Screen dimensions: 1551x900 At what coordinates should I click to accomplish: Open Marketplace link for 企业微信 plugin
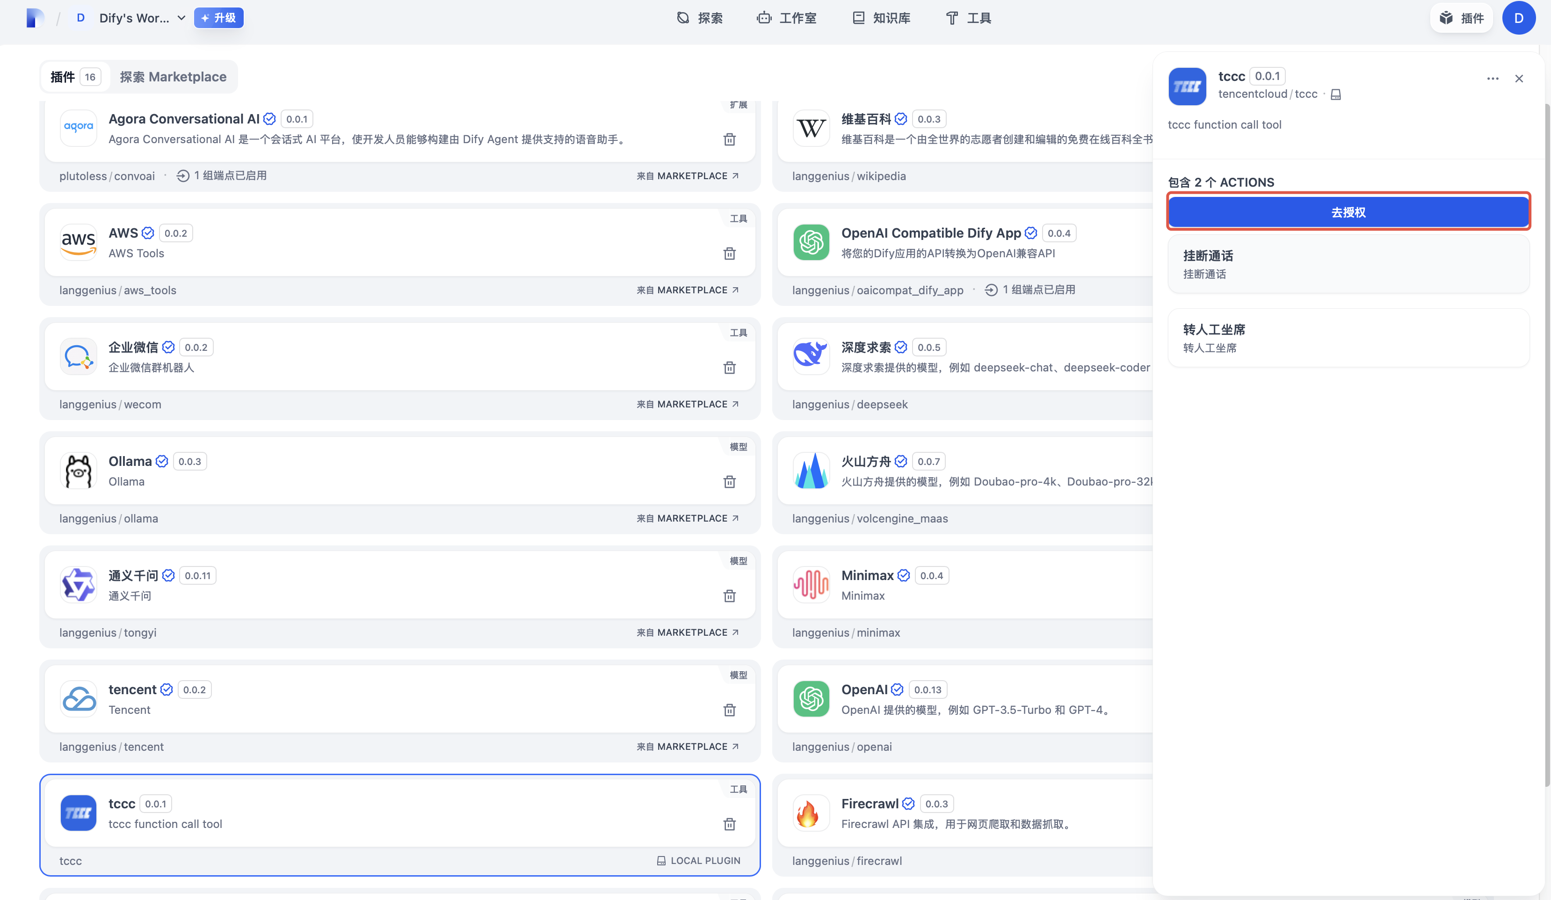coord(688,404)
